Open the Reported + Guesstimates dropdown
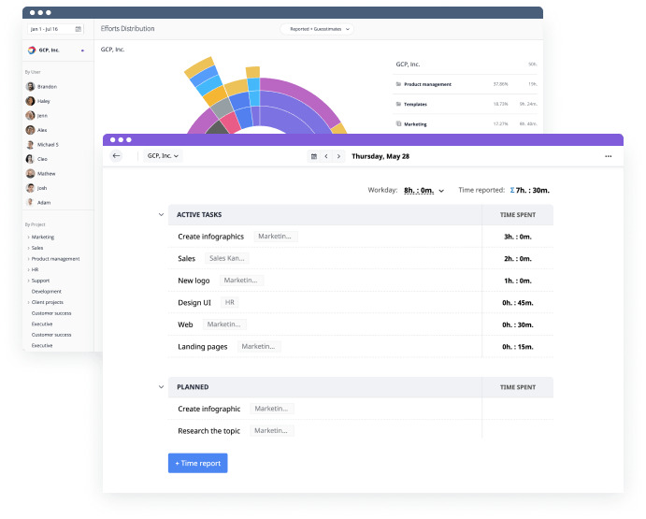The width and height of the screenshot is (646, 519). (x=317, y=29)
